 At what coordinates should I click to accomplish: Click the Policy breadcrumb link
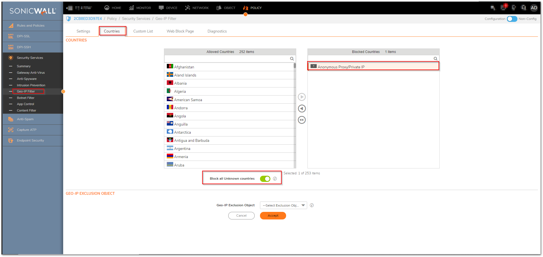[112, 18]
